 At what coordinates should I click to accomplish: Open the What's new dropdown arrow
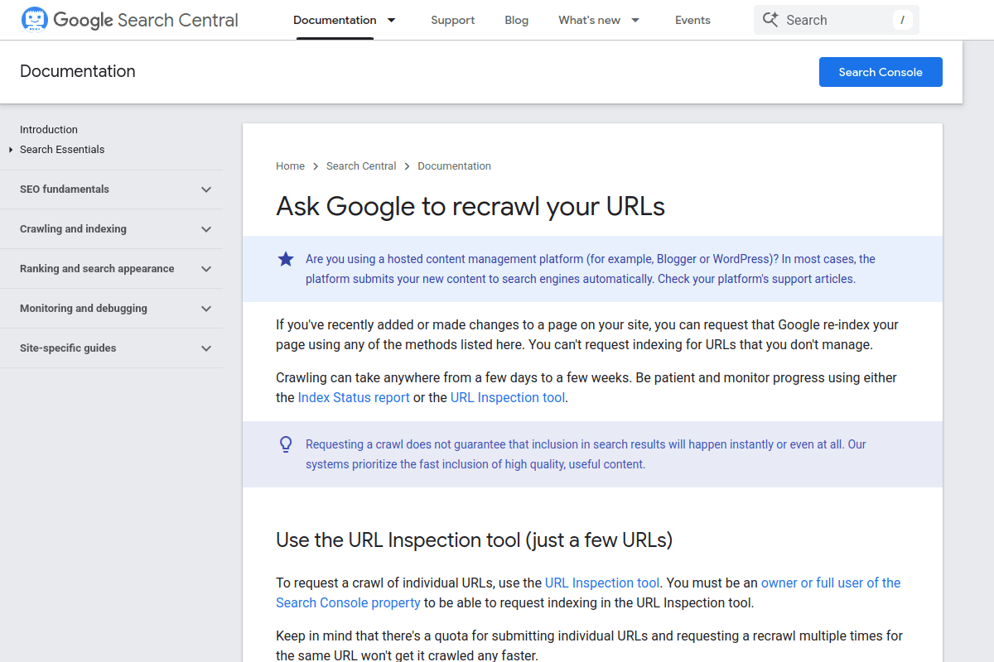(x=635, y=20)
